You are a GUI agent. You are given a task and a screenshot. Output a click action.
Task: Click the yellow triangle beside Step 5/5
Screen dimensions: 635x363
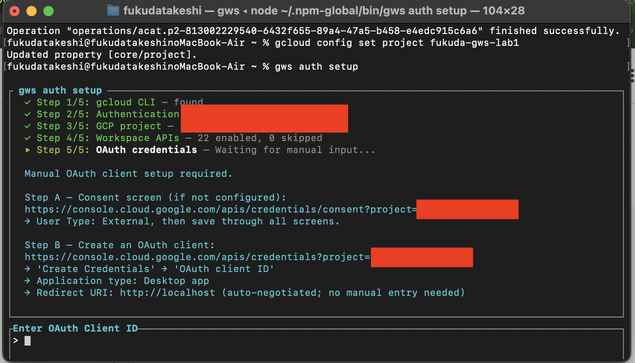(28, 150)
